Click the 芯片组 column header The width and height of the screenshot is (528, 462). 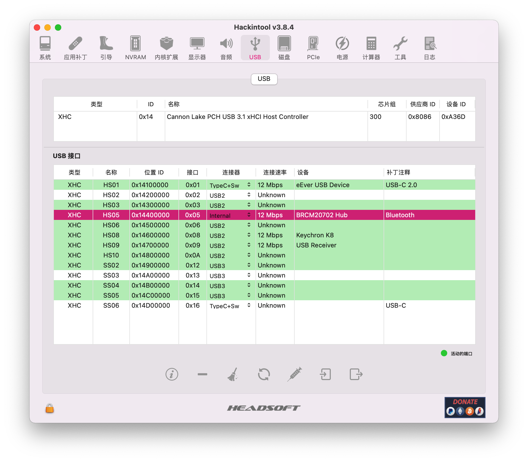tap(387, 104)
